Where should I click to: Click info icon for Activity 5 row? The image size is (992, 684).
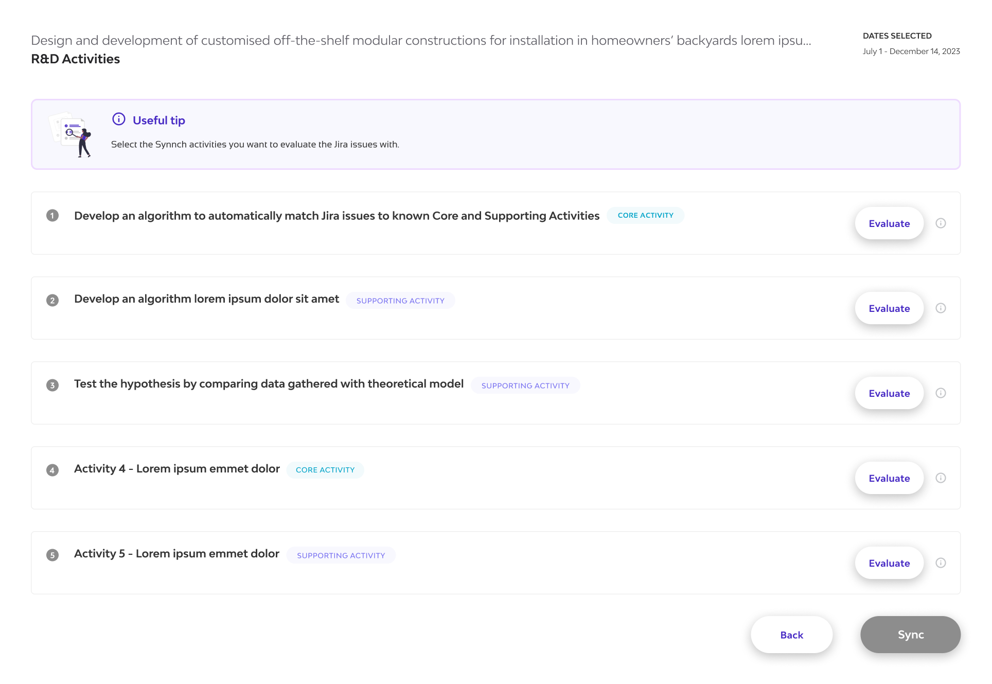point(941,563)
